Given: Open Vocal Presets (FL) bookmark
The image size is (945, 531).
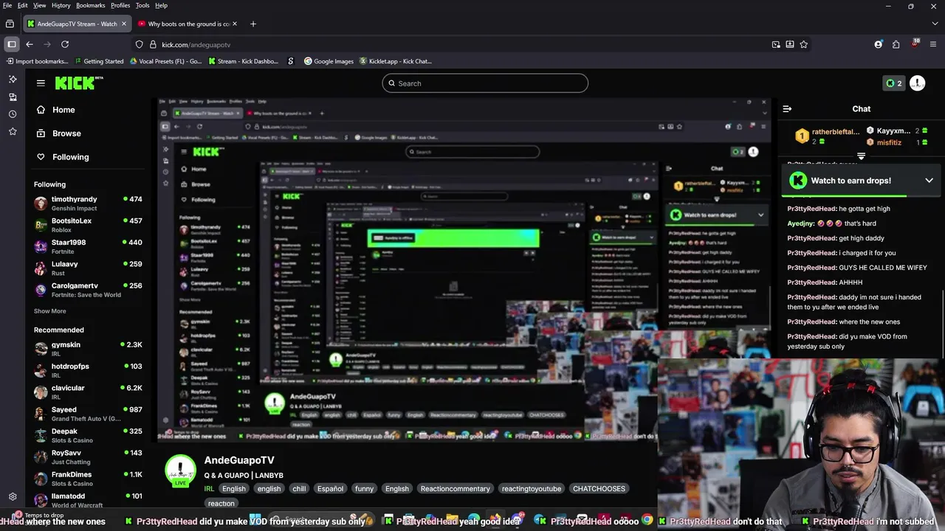Looking at the screenshot, I should (x=165, y=61).
